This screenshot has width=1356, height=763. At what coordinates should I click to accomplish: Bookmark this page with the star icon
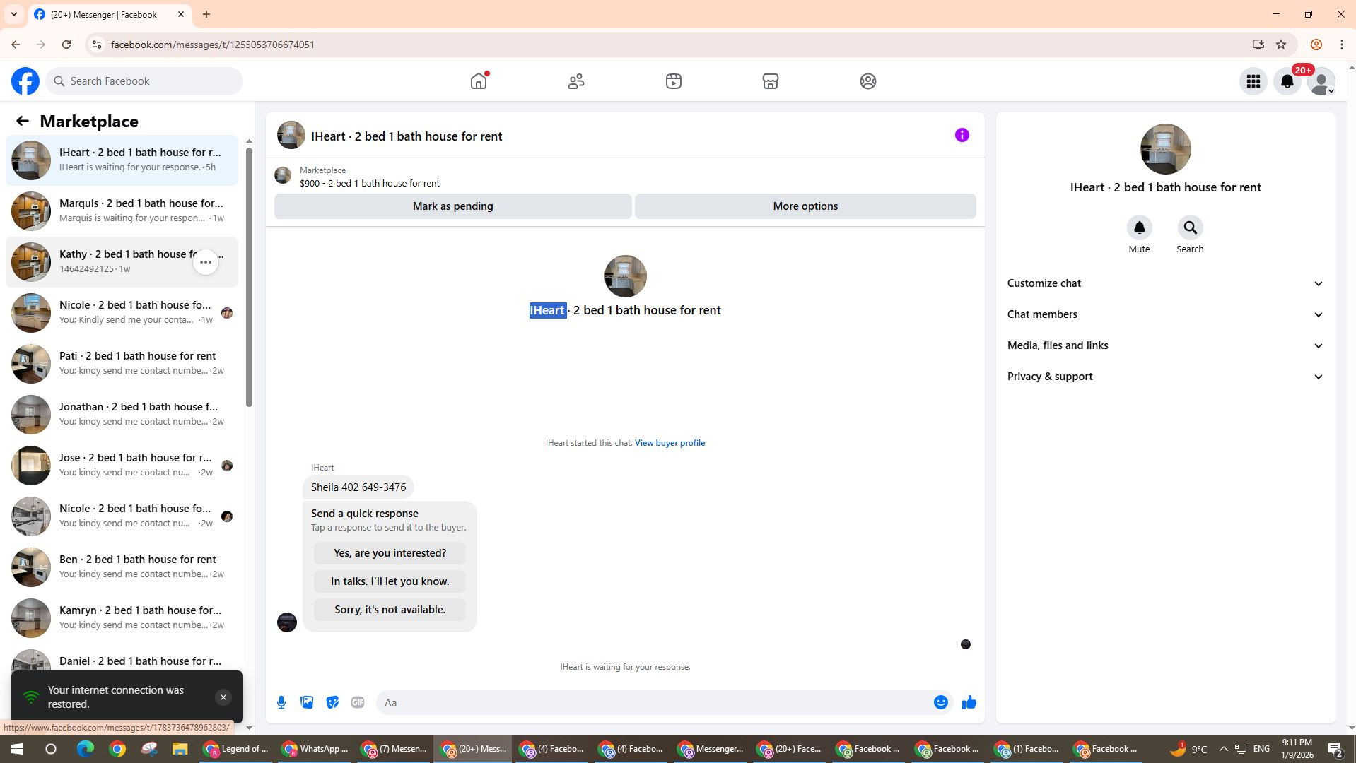point(1281,45)
